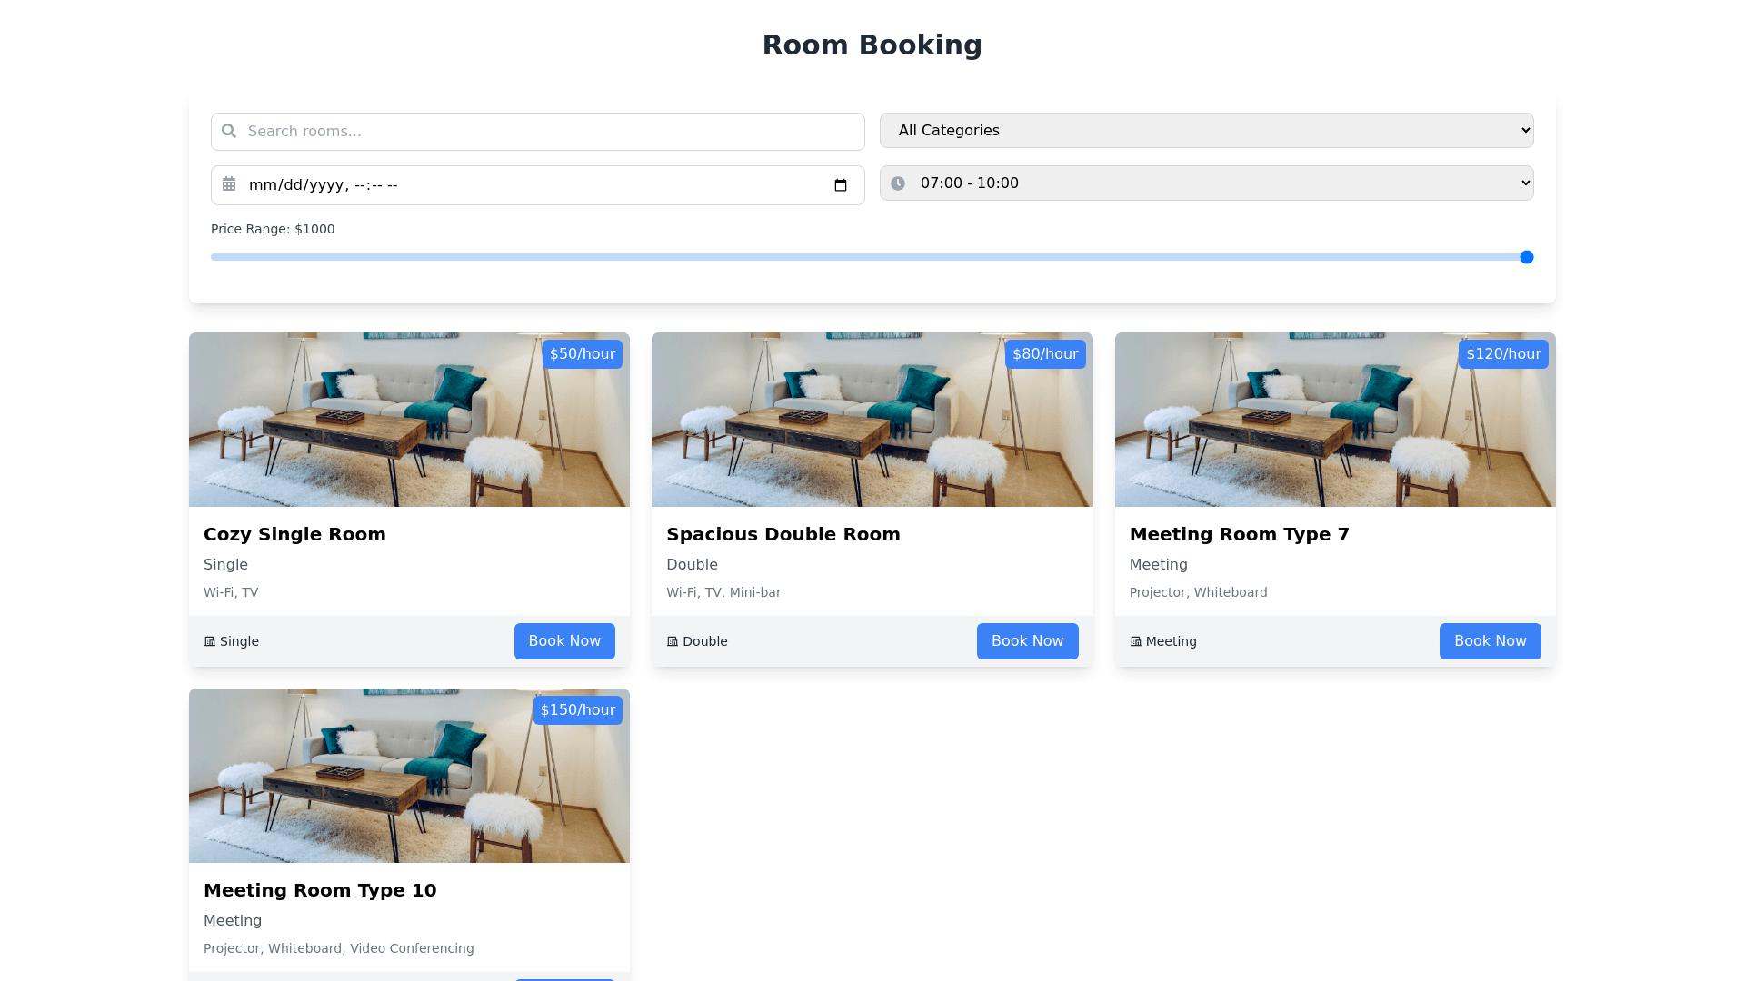The image size is (1745, 981).
Task: Book the Spacious Double Room
Action: pos(1027,641)
